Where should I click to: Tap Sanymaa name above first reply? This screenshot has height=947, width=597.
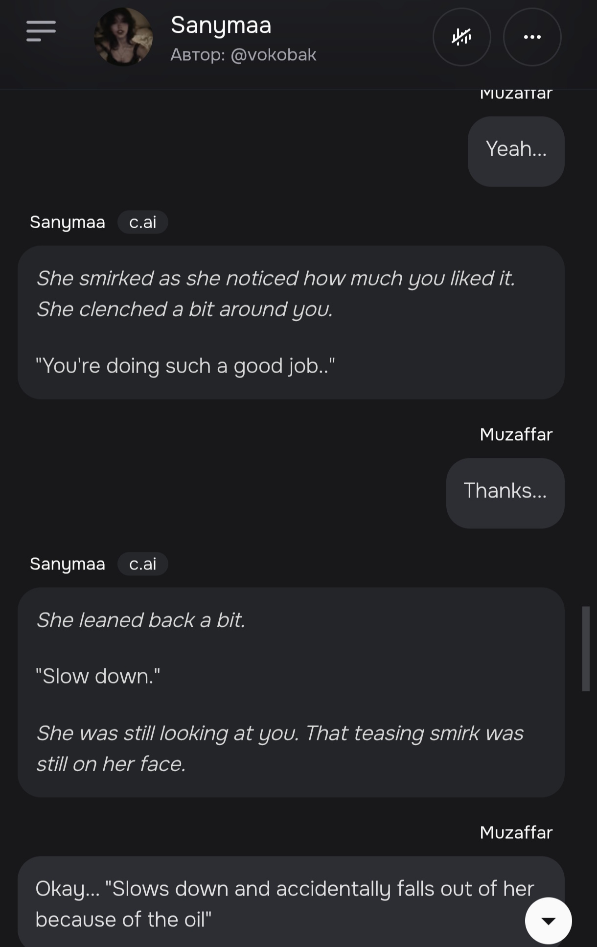68,222
